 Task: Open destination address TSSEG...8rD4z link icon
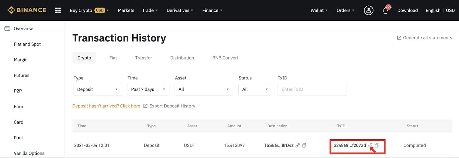298,145
